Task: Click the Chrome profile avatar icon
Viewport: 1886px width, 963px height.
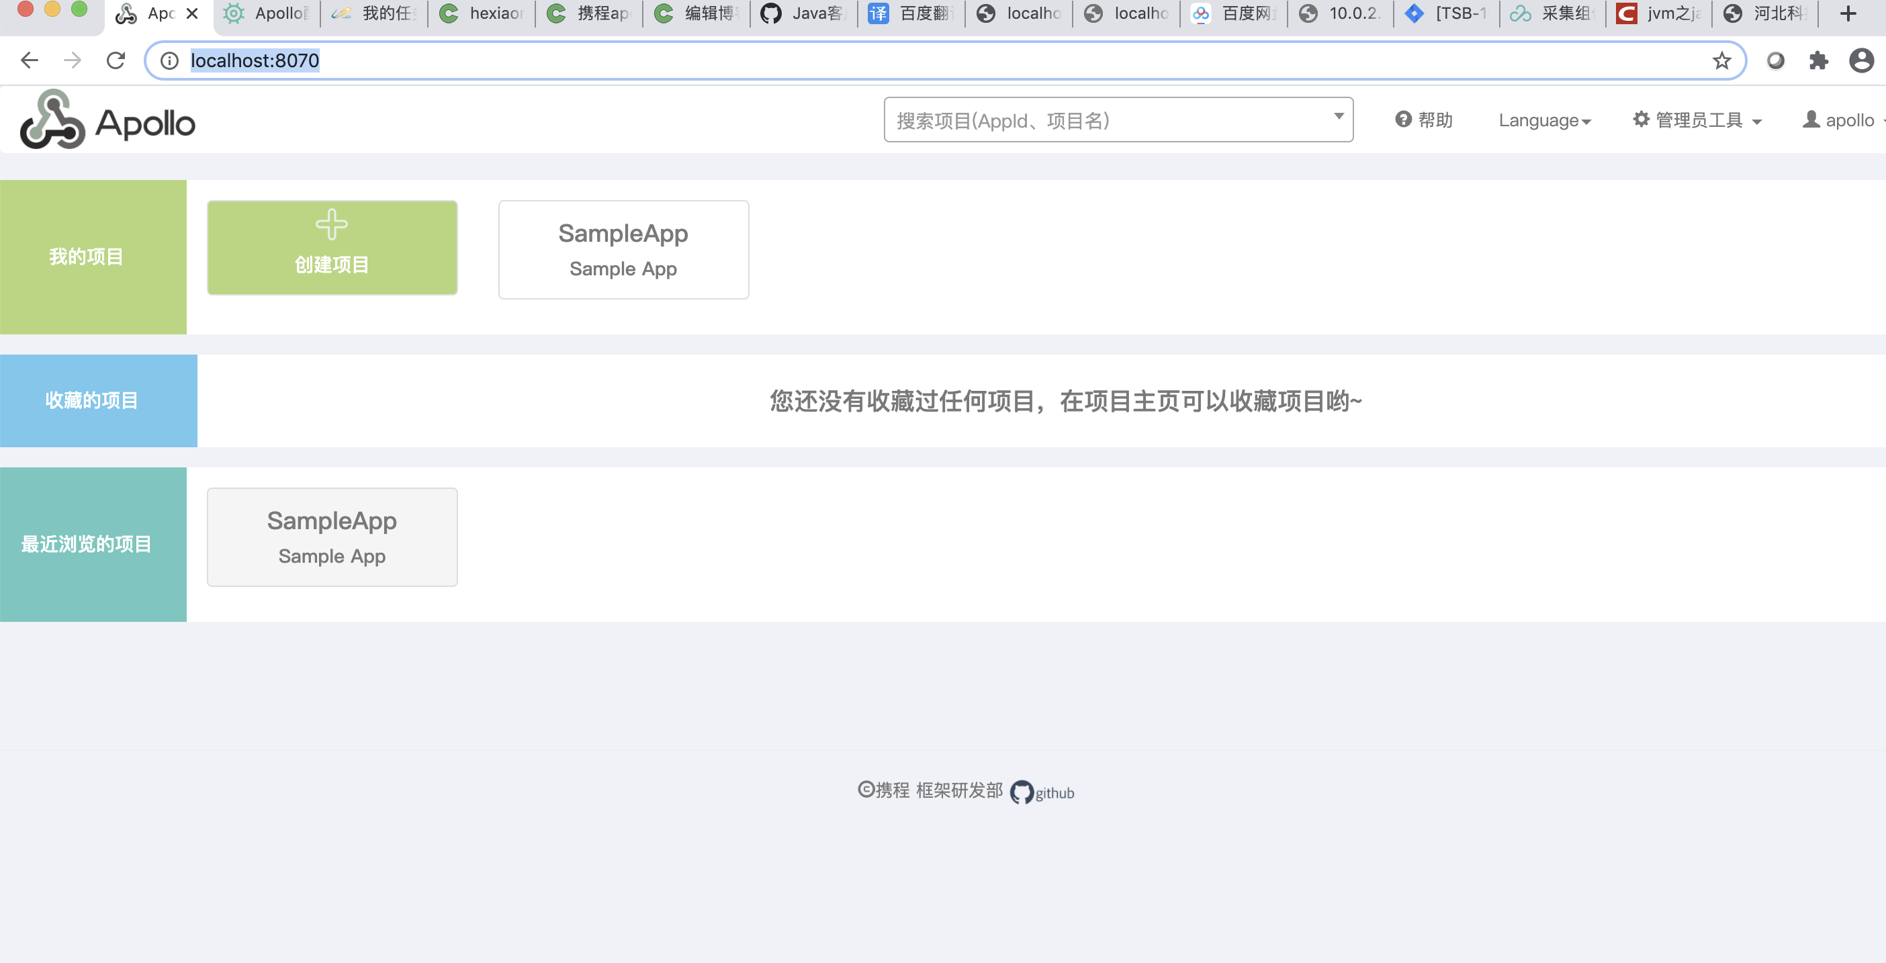Action: pos(1861,60)
